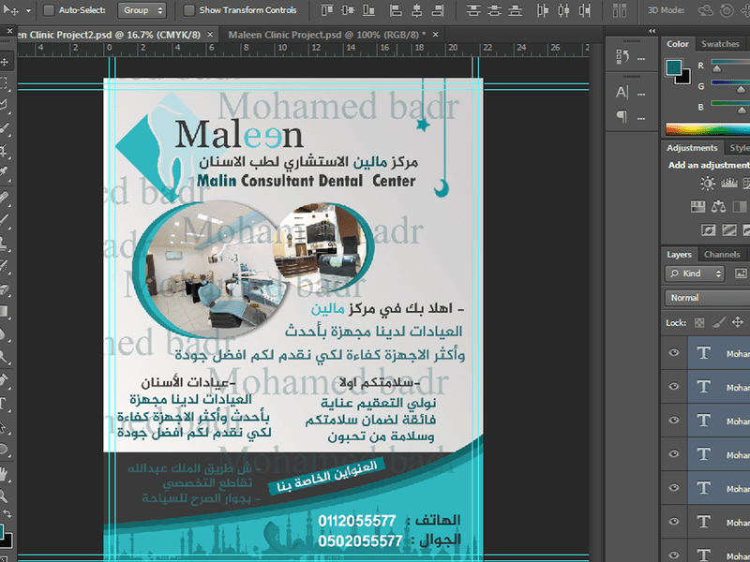Image resolution: width=750 pixels, height=562 pixels.
Task: Add a Color Balance adjustment
Action: [x=719, y=206]
